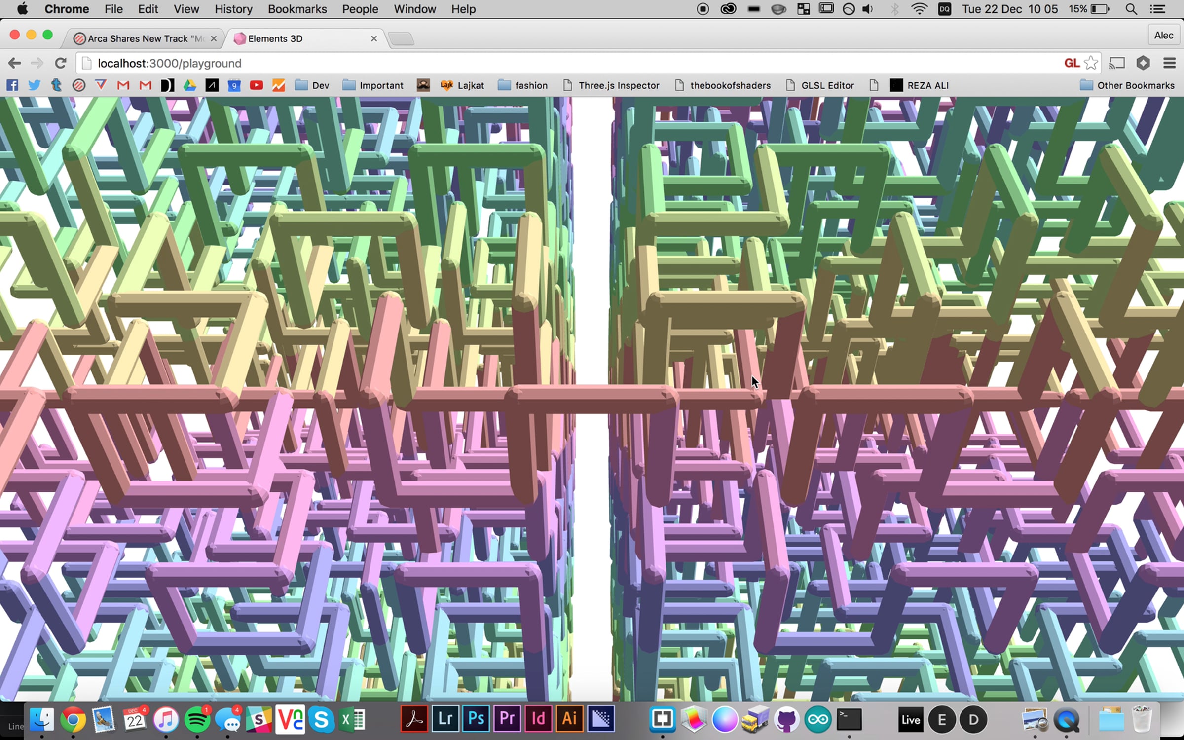Go back with the back arrow
Image resolution: width=1184 pixels, height=740 pixels.
point(15,63)
